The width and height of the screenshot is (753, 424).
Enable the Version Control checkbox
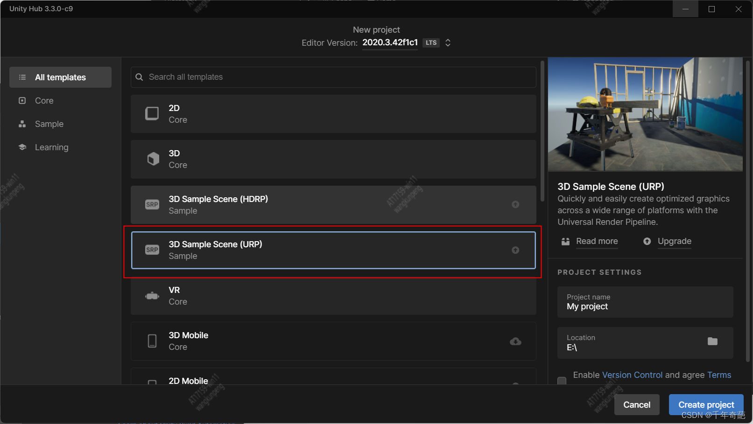click(x=562, y=381)
